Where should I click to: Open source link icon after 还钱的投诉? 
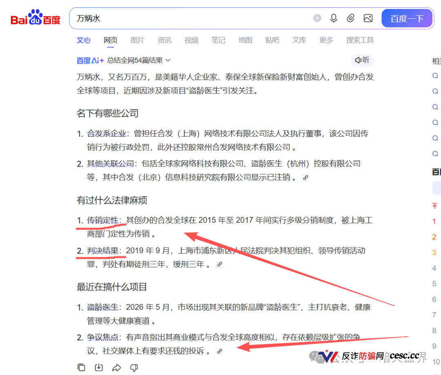point(219,351)
